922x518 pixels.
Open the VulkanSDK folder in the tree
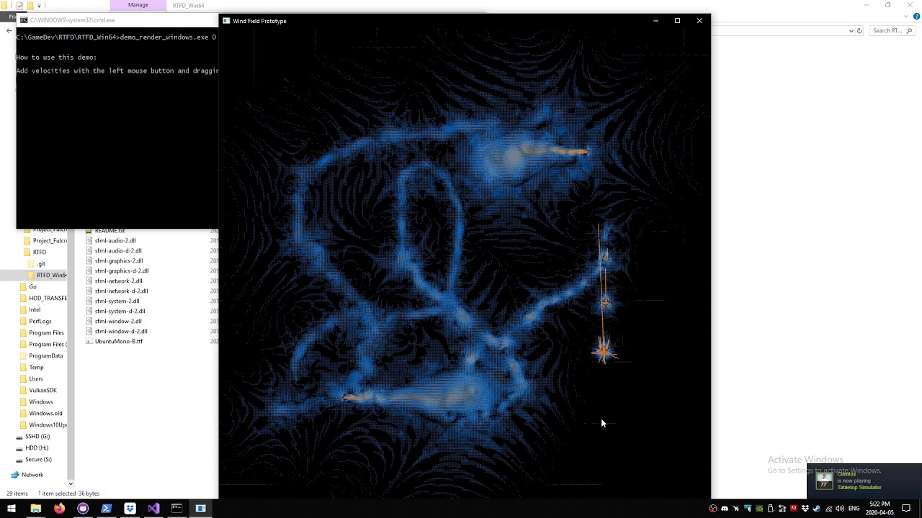[39, 391]
